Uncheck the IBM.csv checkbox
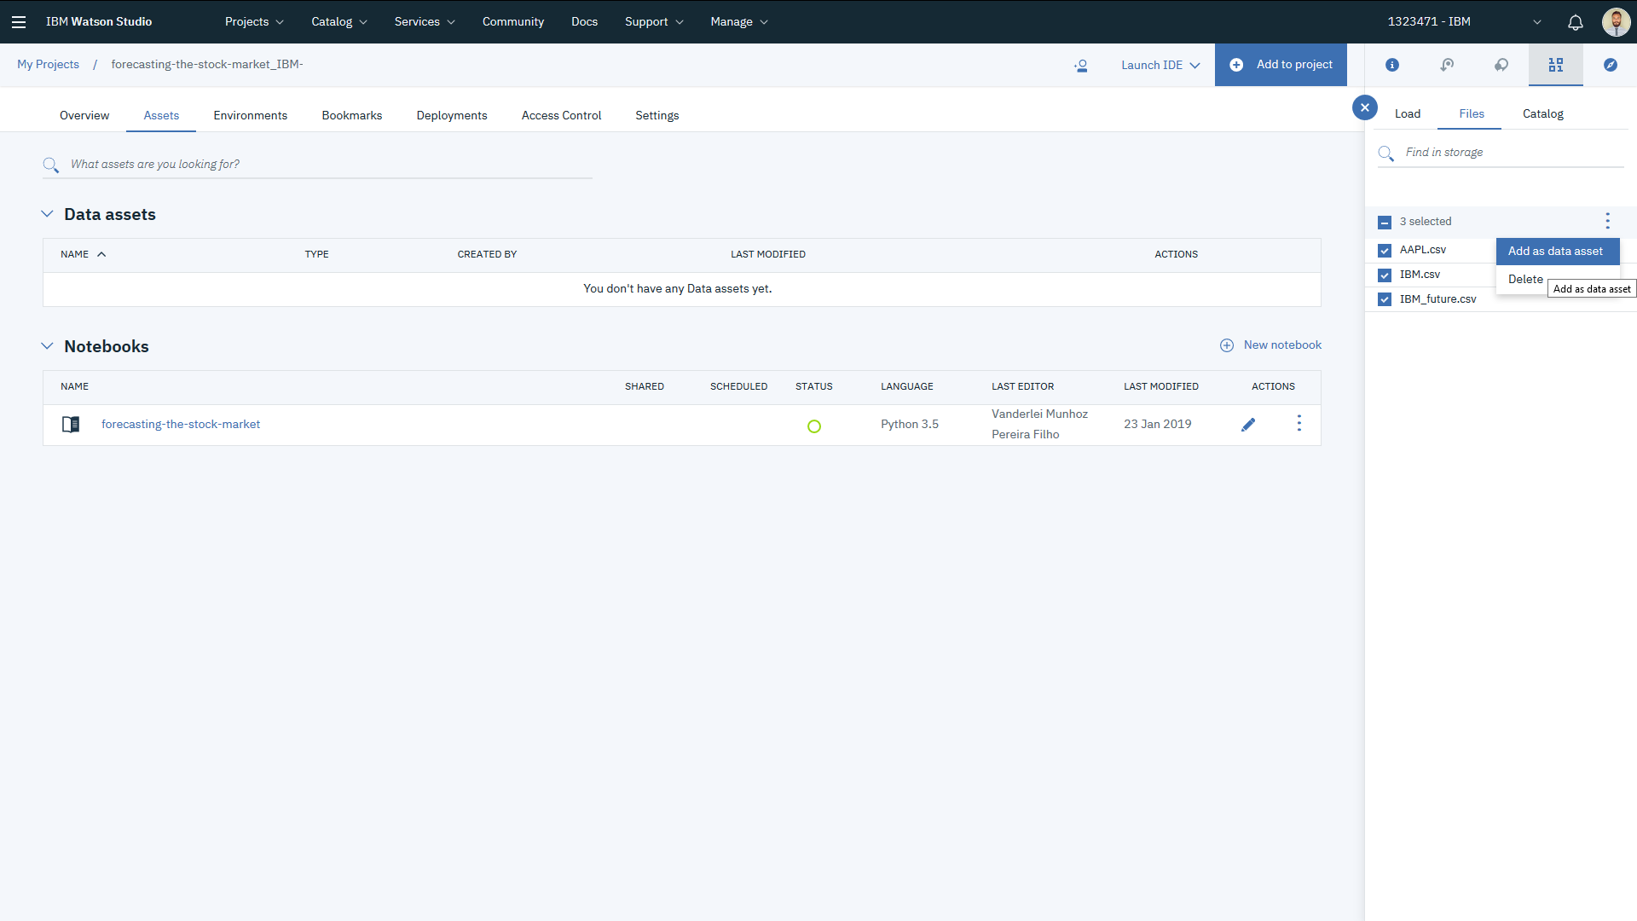The height and width of the screenshot is (921, 1637). point(1385,275)
